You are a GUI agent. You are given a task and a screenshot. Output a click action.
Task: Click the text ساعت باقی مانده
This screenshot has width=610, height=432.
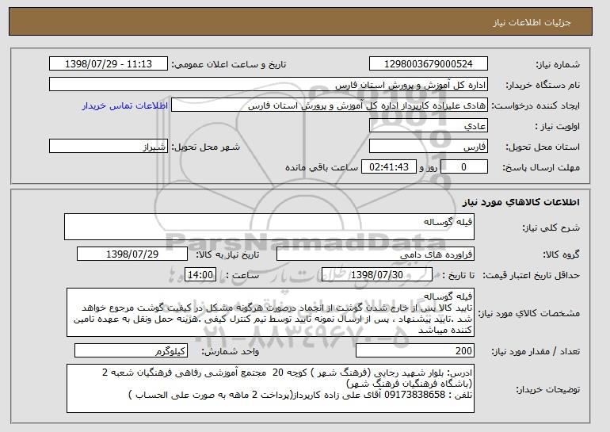322,167
